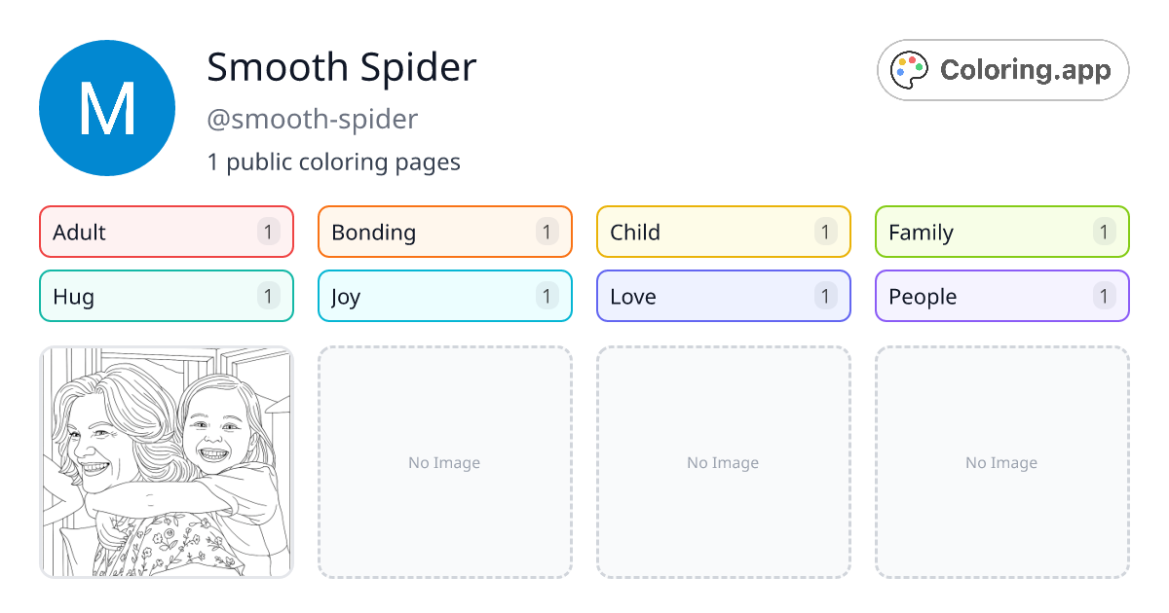Click the Coloring.app palette icon
The height and width of the screenshot is (613, 1169).
tap(909, 68)
